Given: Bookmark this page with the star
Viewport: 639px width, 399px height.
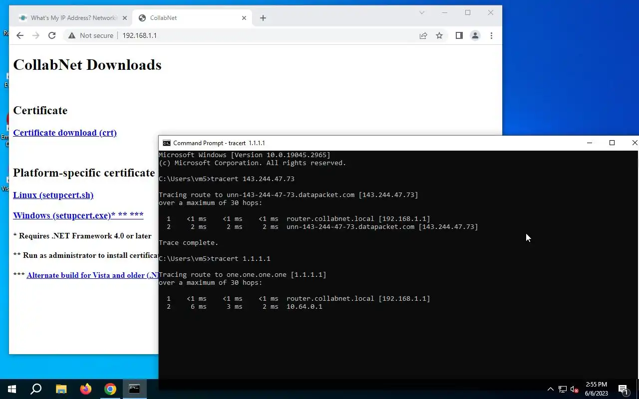Looking at the screenshot, I should (x=439, y=35).
